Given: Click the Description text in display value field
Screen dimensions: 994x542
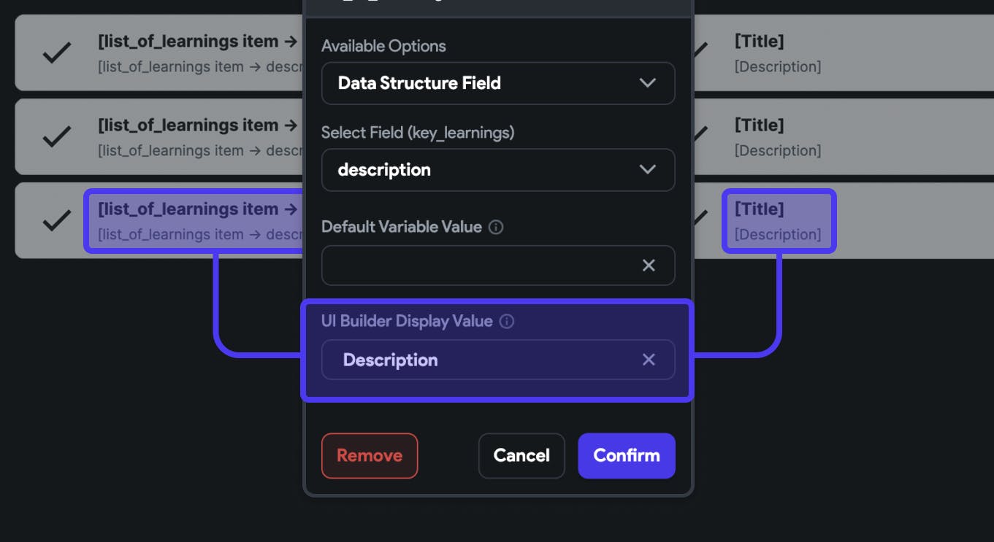Looking at the screenshot, I should 391,360.
